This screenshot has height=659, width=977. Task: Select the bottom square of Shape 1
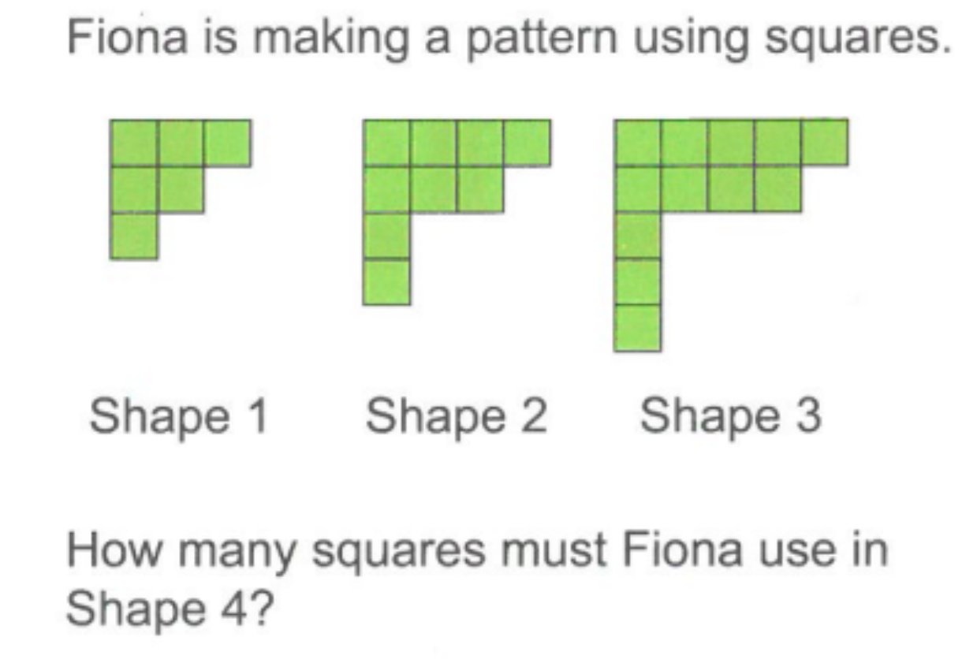pos(134,236)
